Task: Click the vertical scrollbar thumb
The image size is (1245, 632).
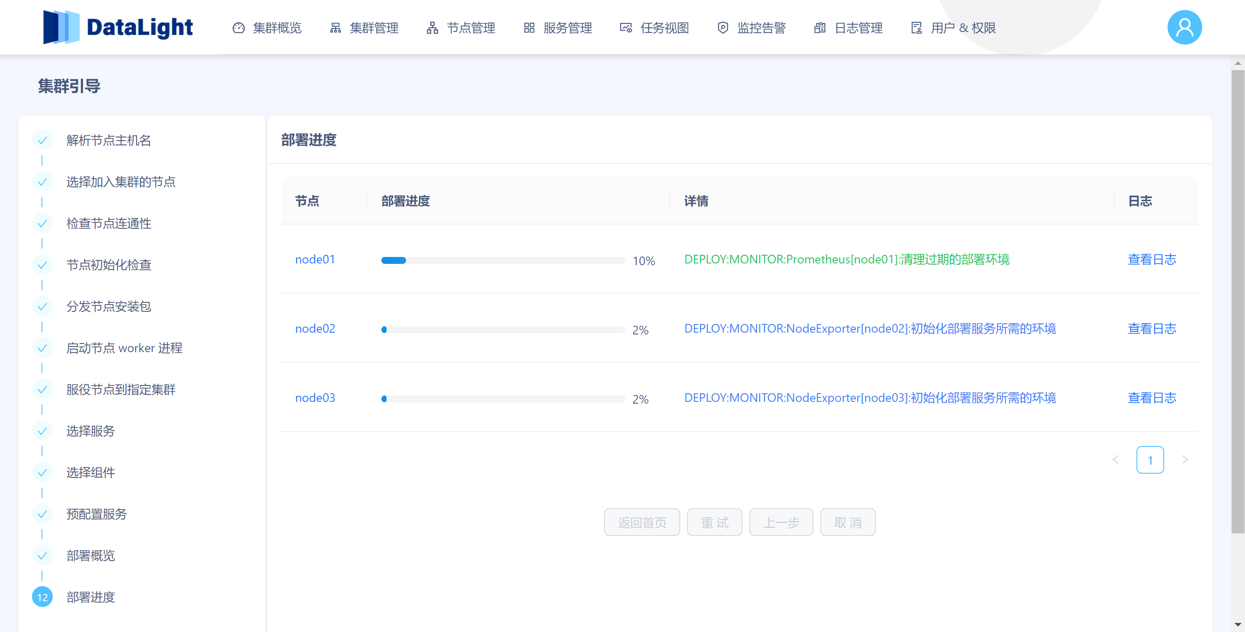Action: [x=1238, y=302]
